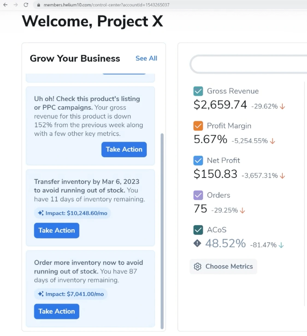Open See All in Grow Your Business panel
Viewport: 307px width, 336px height.
pos(146,58)
